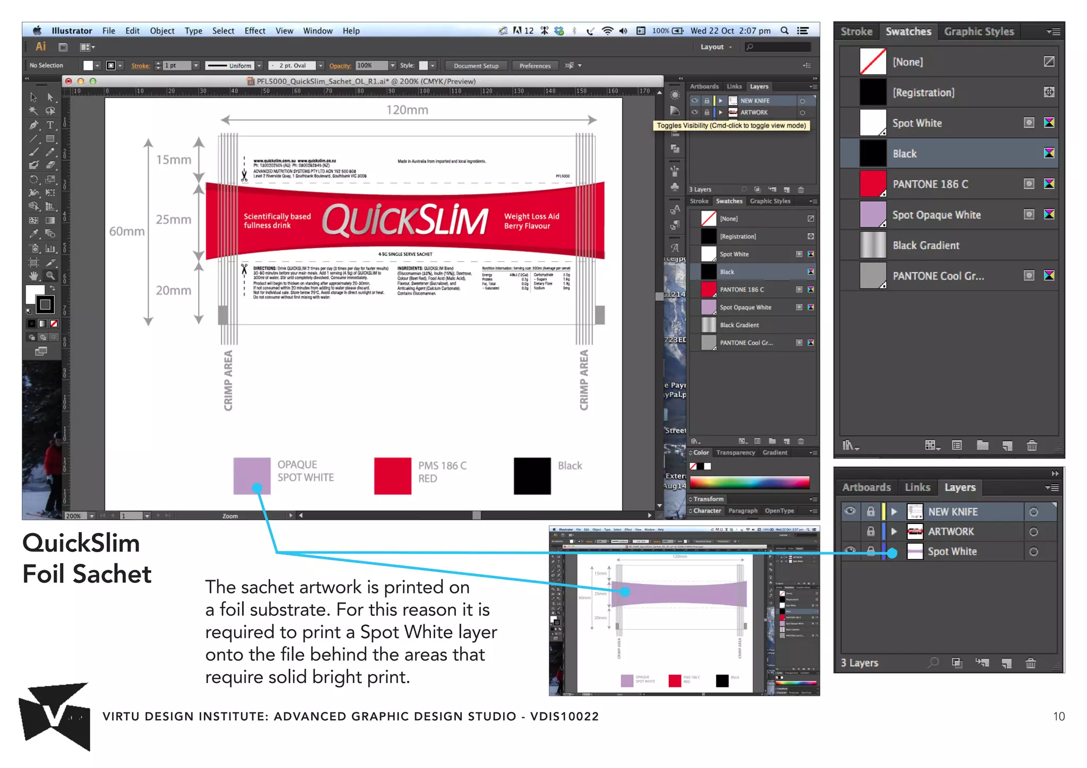Viewport: 1087px width, 768px height.
Task: Open the Object menu
Action: pos(162,31)
